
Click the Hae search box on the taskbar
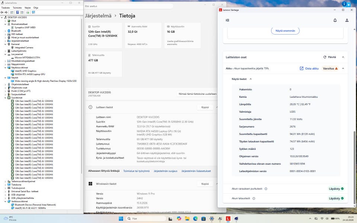[x=146, y=219]
